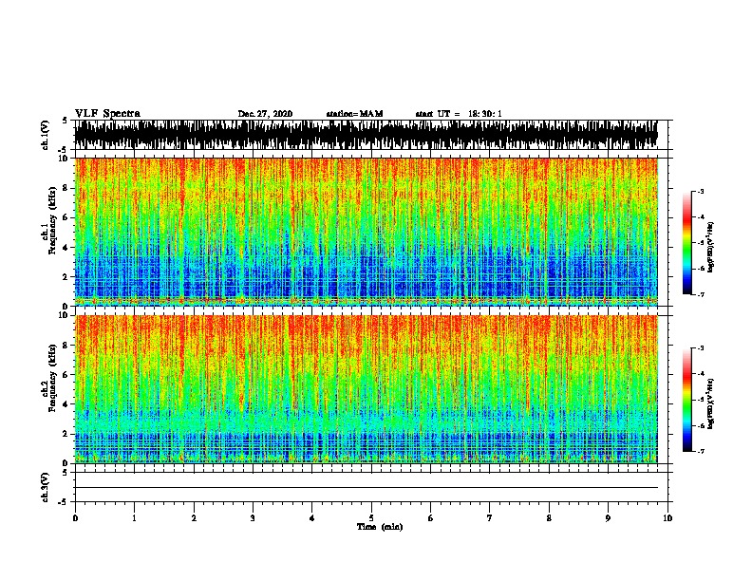Click the "10" label ending the time axis
The width and height of the screenshot is (752, 581).
tap(667, 518)
